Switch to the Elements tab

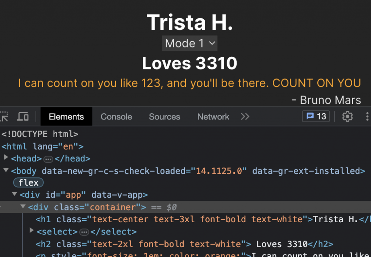click(x=66, y=117)
